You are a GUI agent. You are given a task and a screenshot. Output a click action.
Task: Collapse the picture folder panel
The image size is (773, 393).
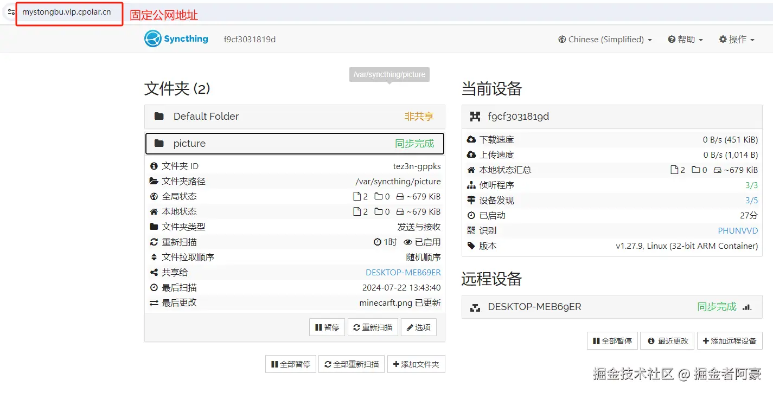pos(295,144)
